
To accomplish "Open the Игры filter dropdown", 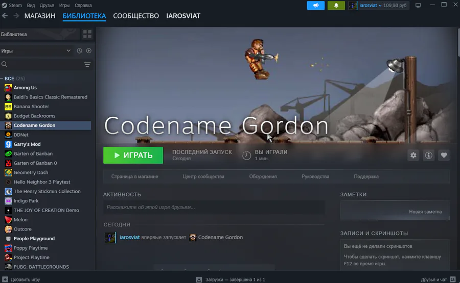I will pyautogui.click(x=35, y=51).
